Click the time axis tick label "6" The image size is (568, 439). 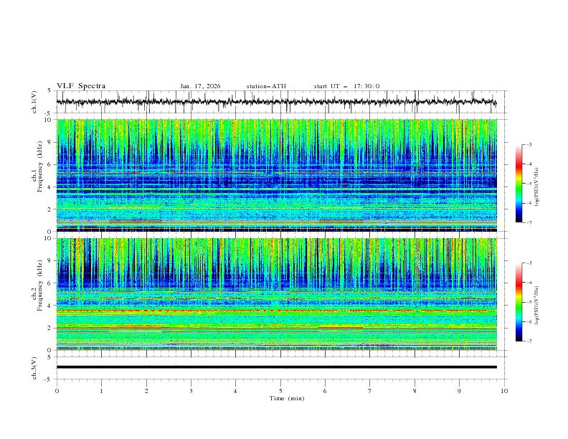[x=325, y=391]
